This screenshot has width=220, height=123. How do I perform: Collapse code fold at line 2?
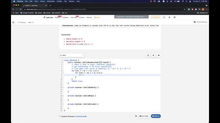click(x=63, y=62)
